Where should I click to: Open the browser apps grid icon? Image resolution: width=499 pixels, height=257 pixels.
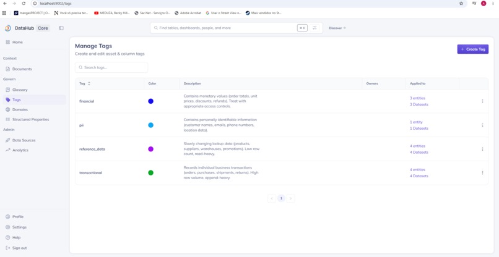pos(4,13)
